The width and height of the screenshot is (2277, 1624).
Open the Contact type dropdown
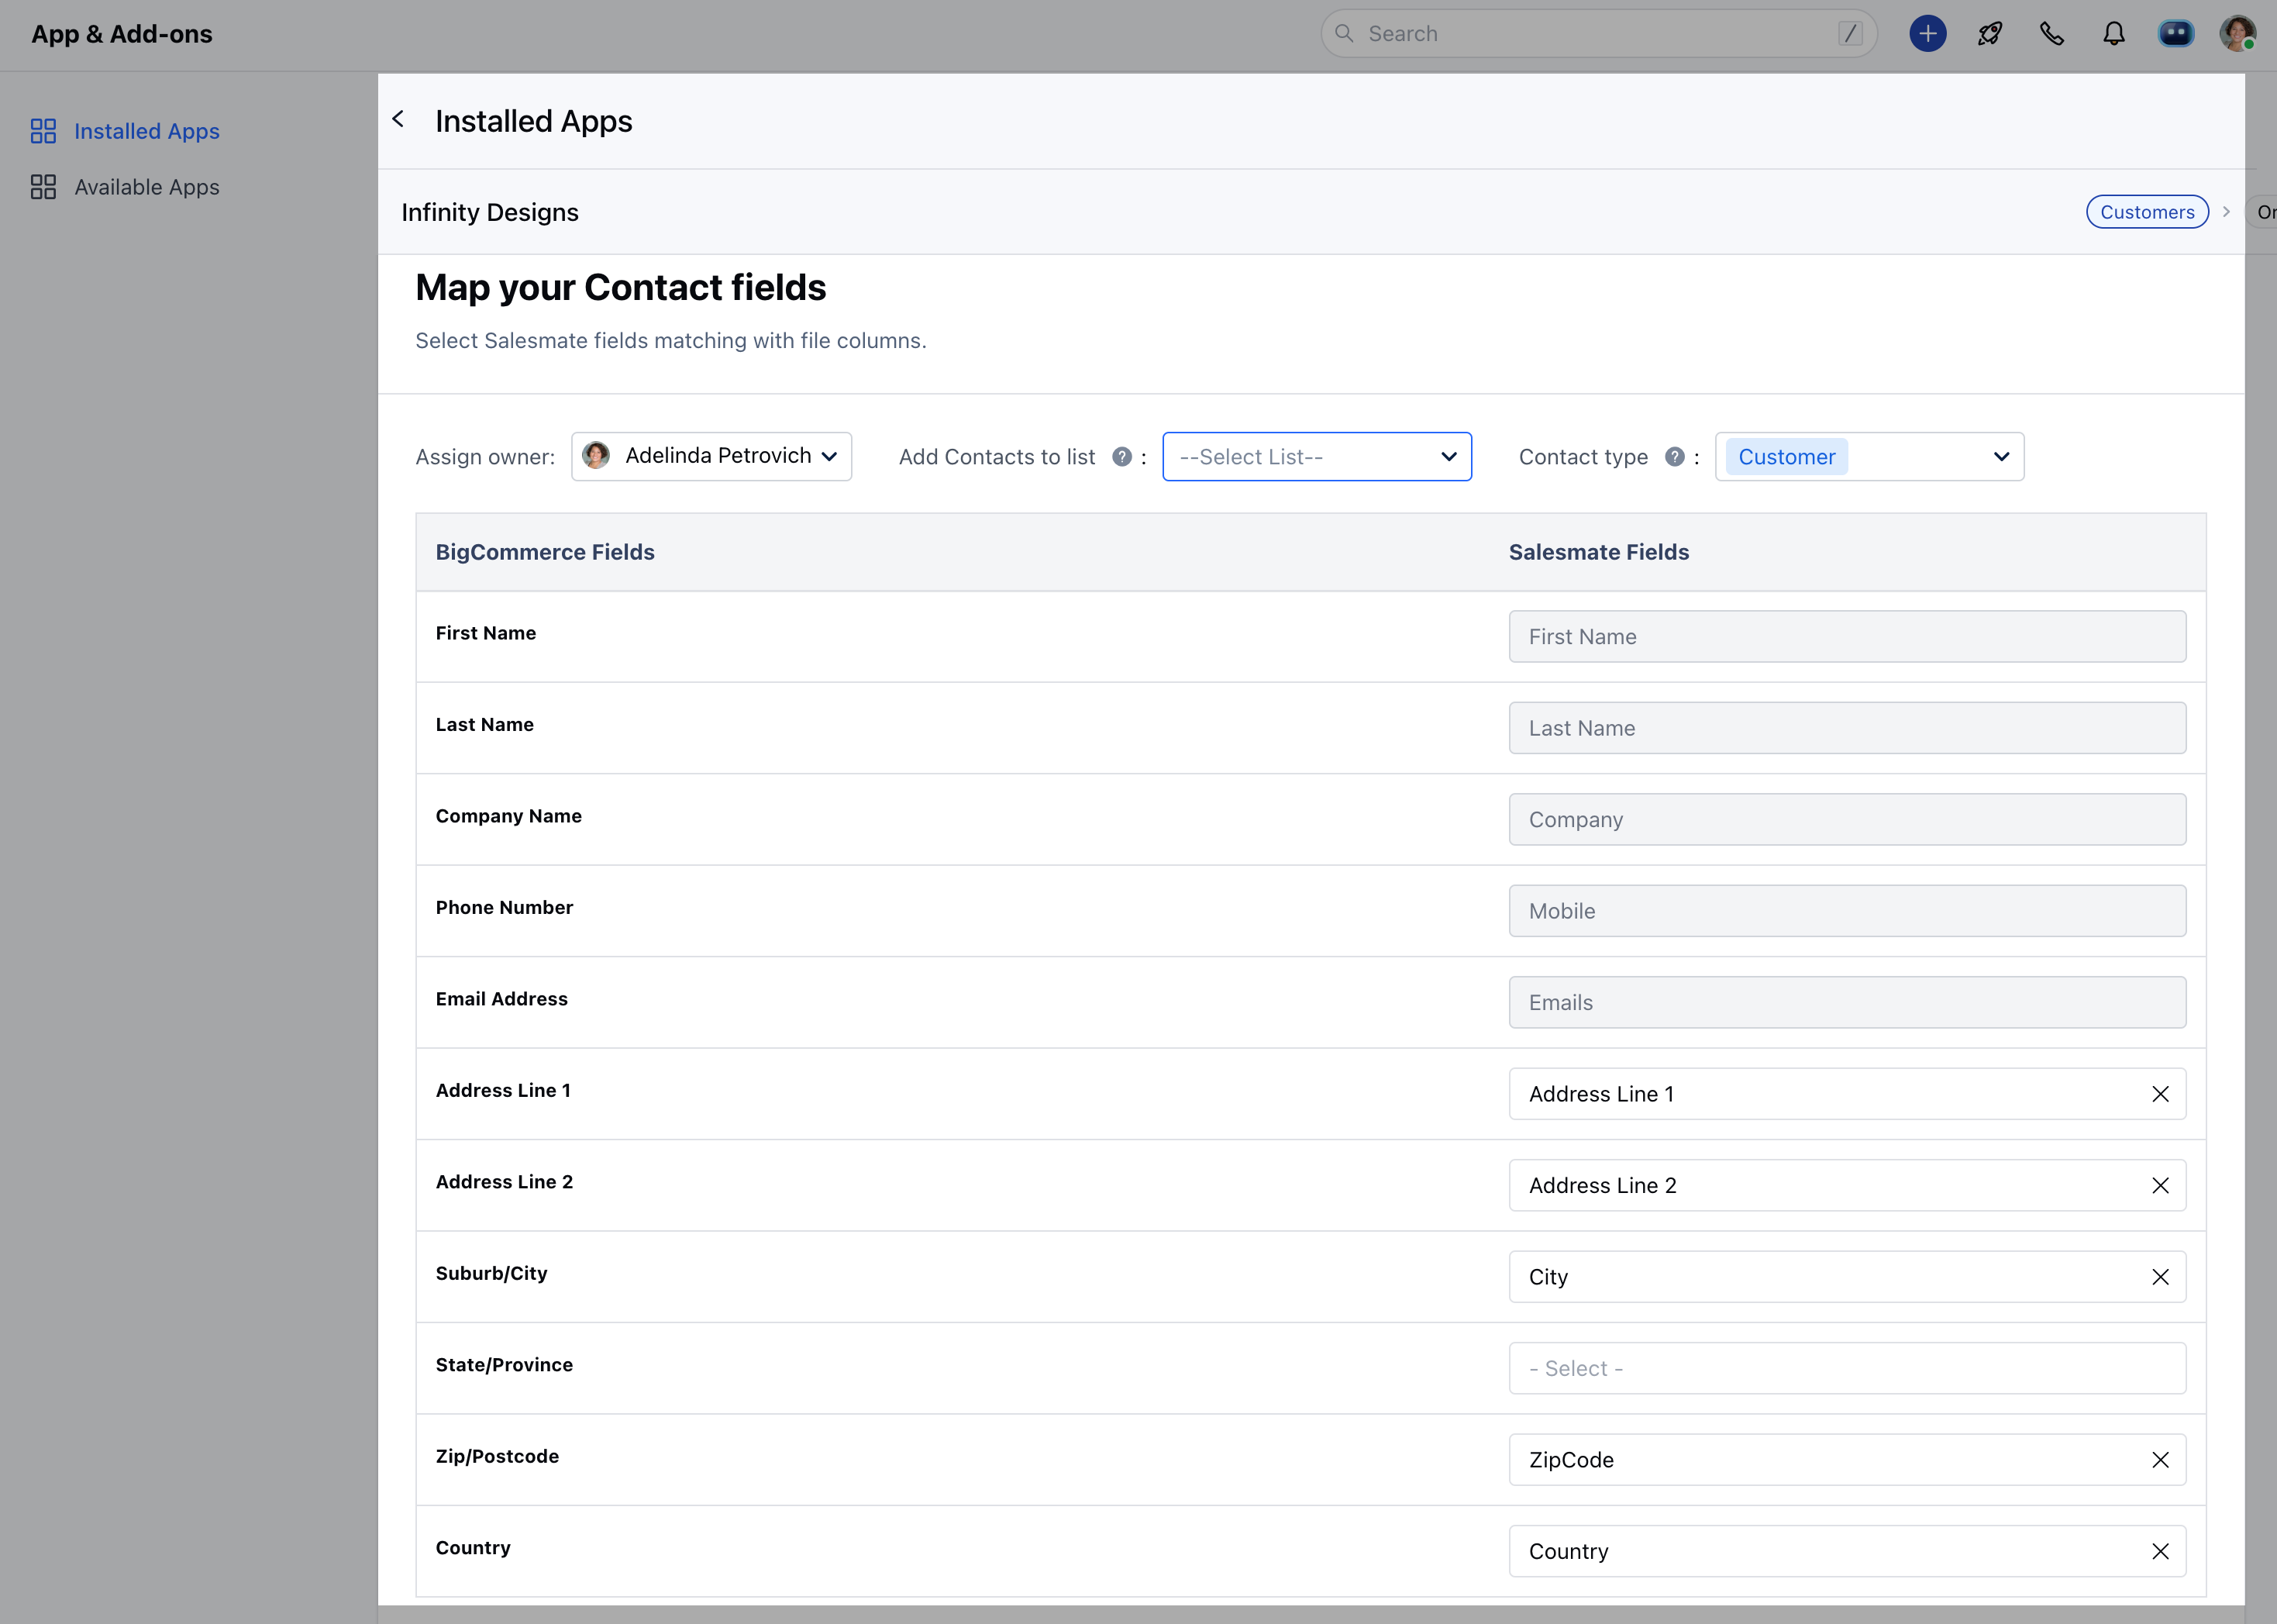pos(1869,456)
